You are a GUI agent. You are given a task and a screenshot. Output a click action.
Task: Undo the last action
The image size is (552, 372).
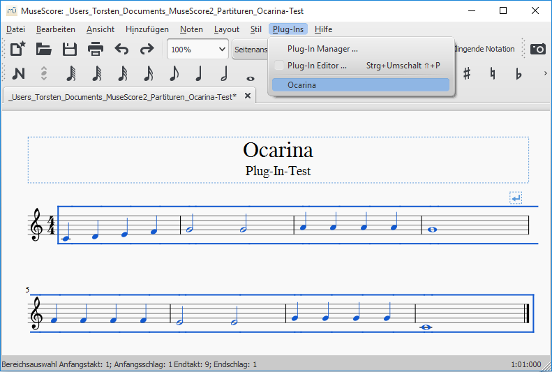[x=121, y=49]
